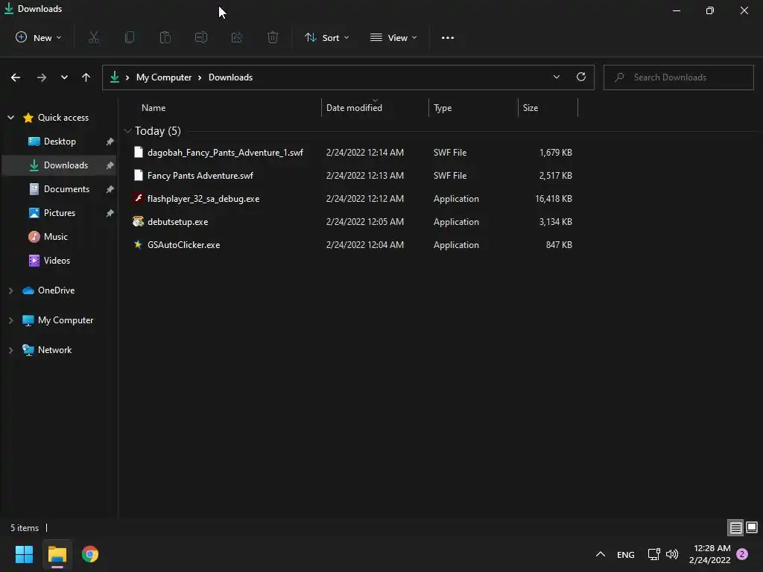Image resolution: width=763 pixels, height=572 pixels.
Task: Go up one folder level arrow
Action: (86, 77)
